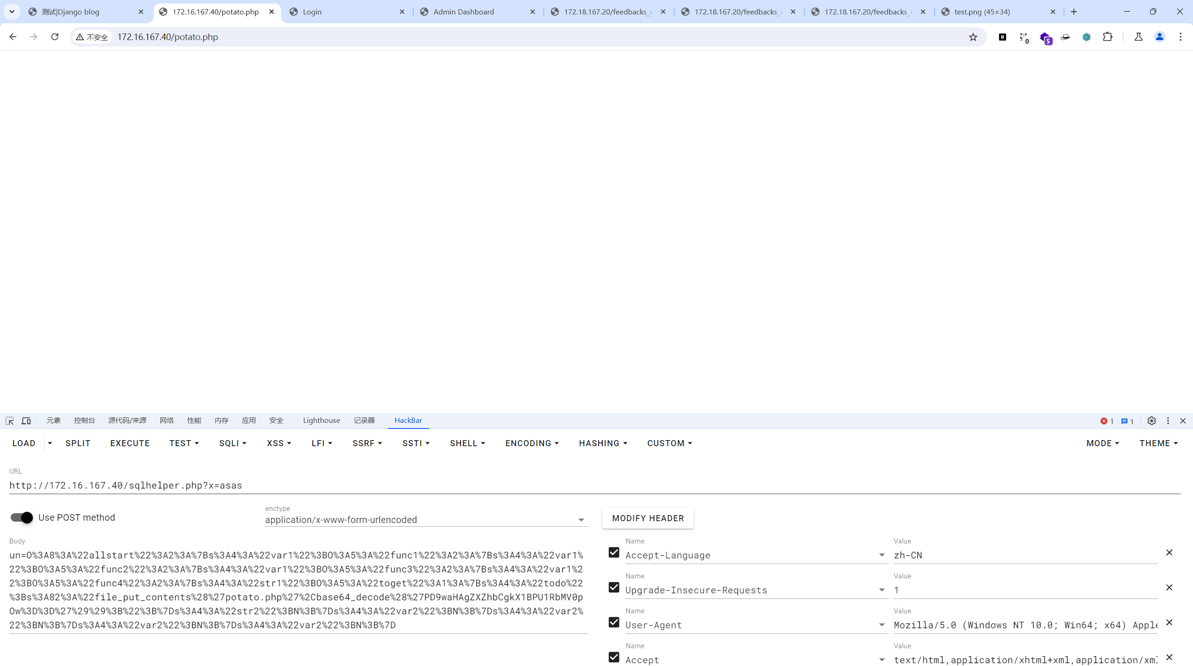This screenshot has height=666, width=1193.
Task: Click the HackBar extension icon in toolbar
Action: [x=1002, y=37]
